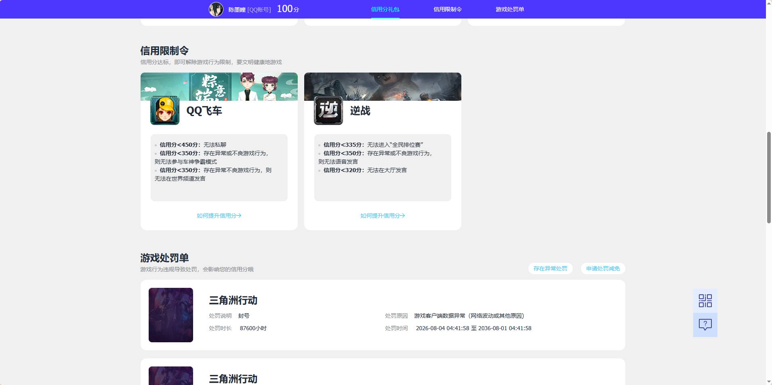
Task: Open the QR code floating icon
Action: [705, 301]
